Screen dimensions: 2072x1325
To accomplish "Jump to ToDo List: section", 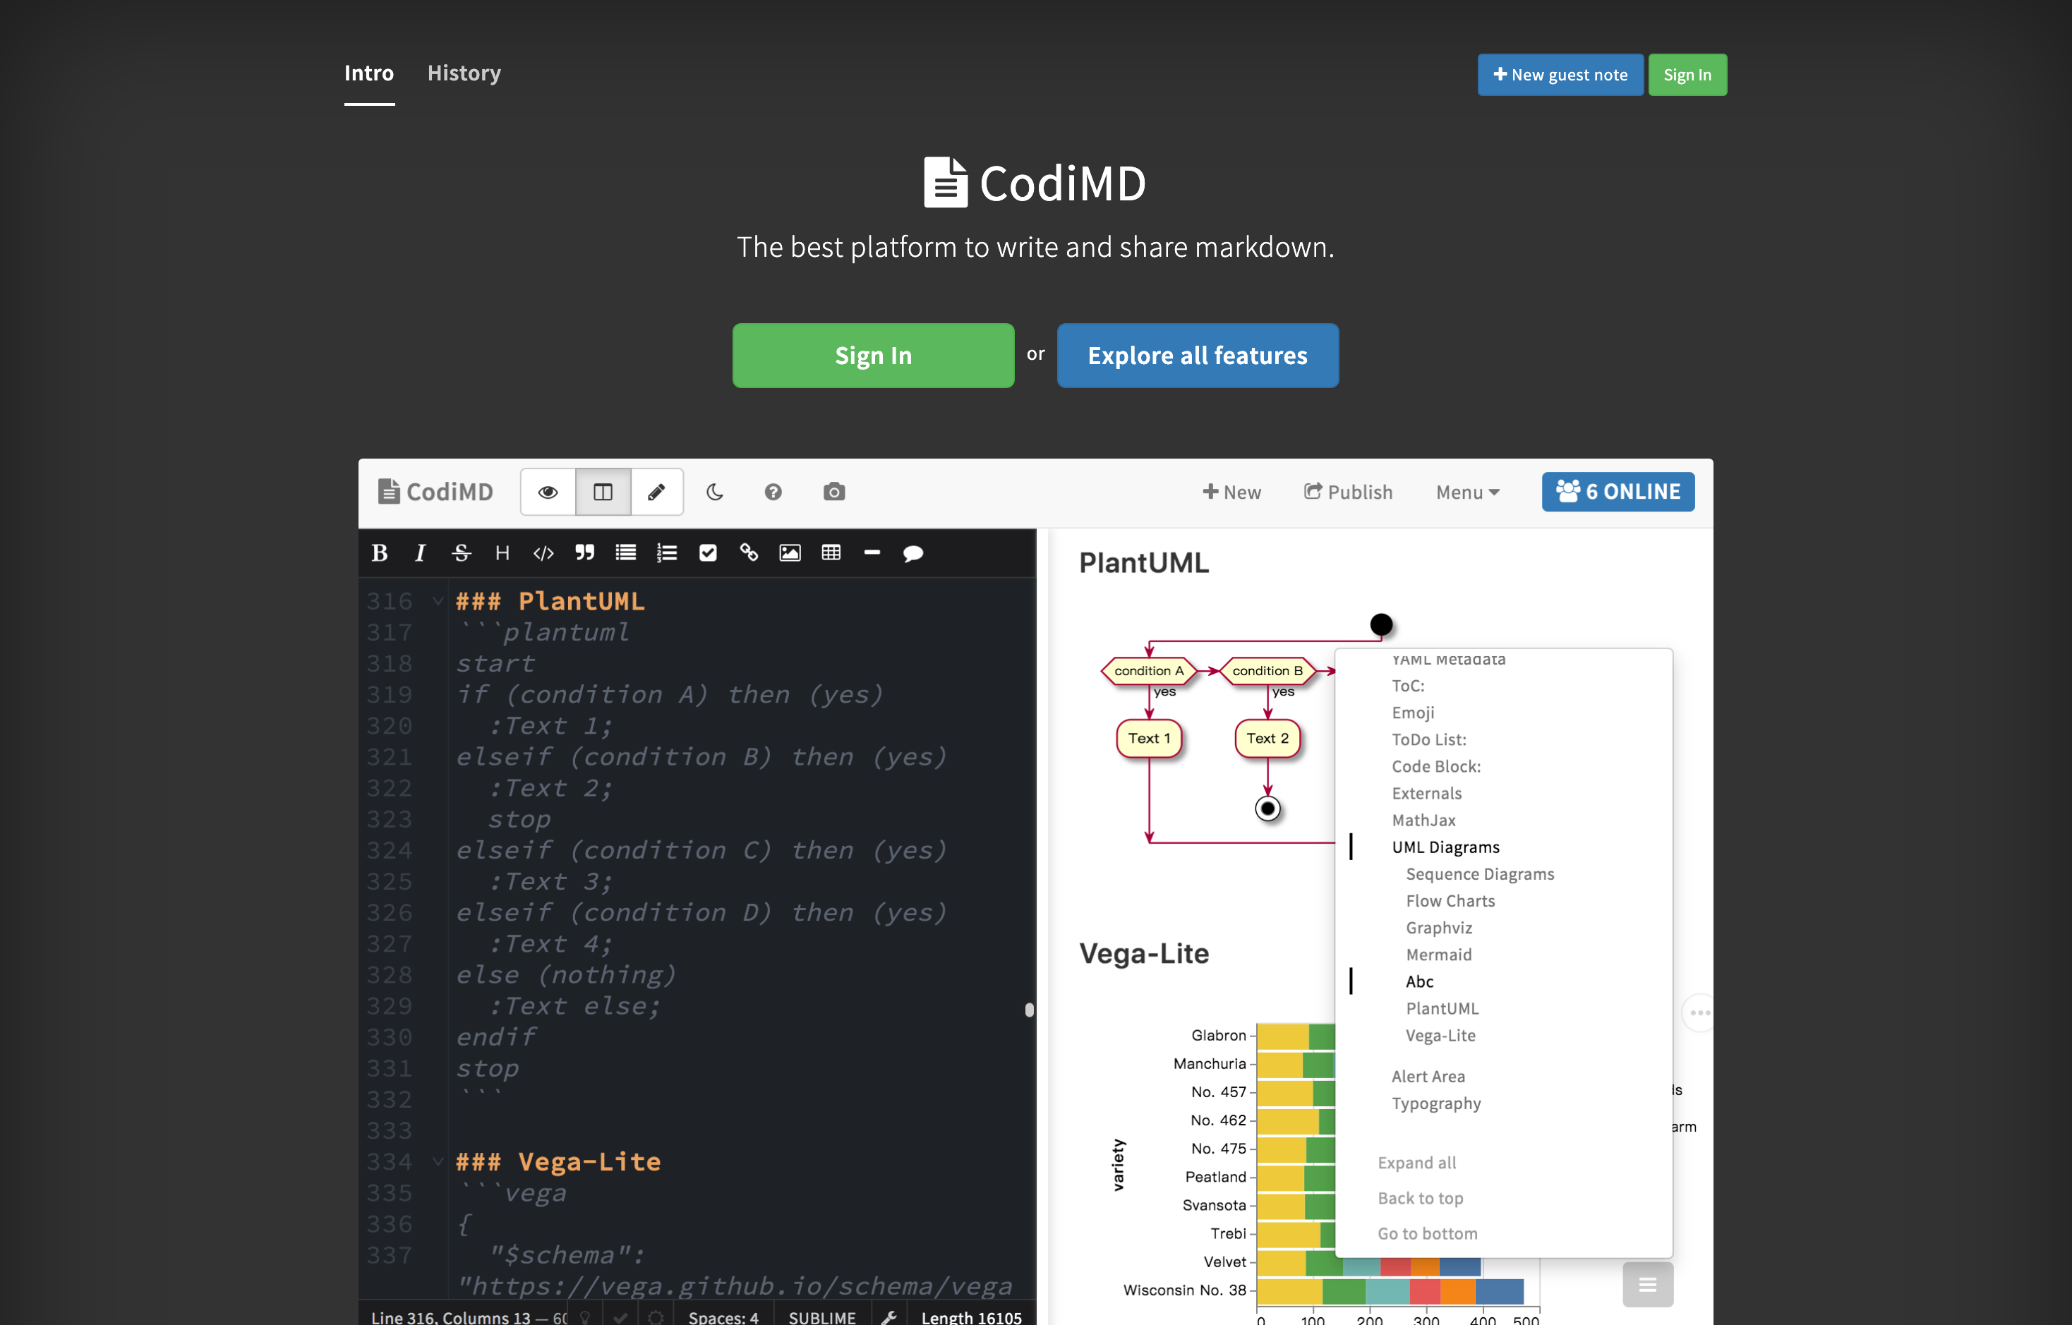I will [x=1428, y=739].
